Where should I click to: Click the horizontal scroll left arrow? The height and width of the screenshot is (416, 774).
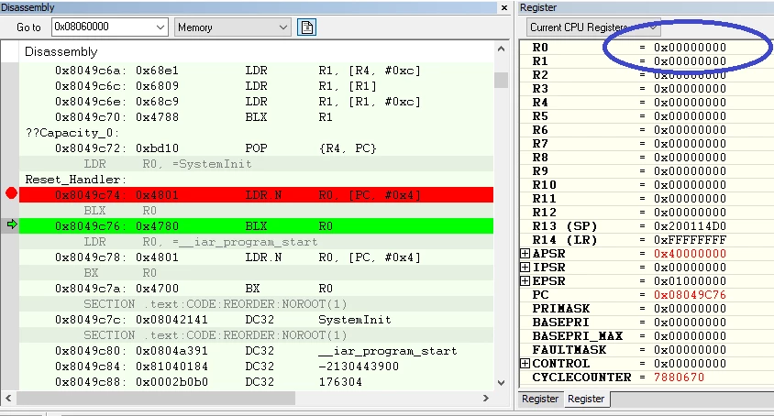8,398
